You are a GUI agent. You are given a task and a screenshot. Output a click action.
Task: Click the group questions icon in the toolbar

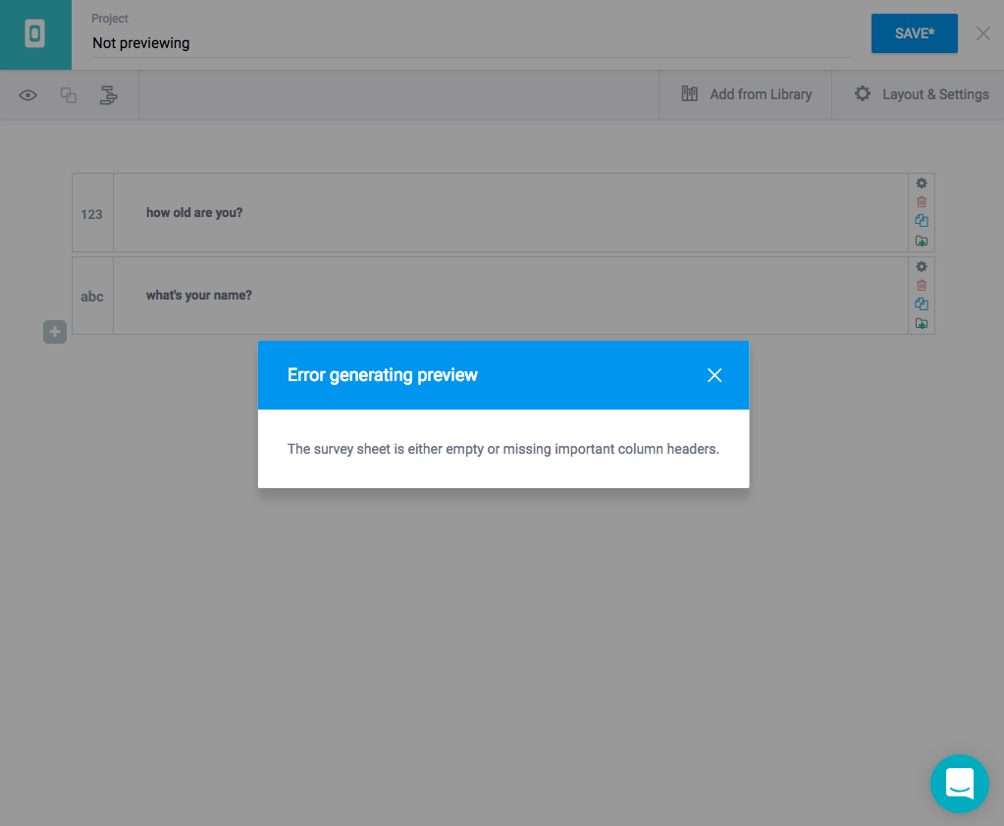[x=67, y=94]
